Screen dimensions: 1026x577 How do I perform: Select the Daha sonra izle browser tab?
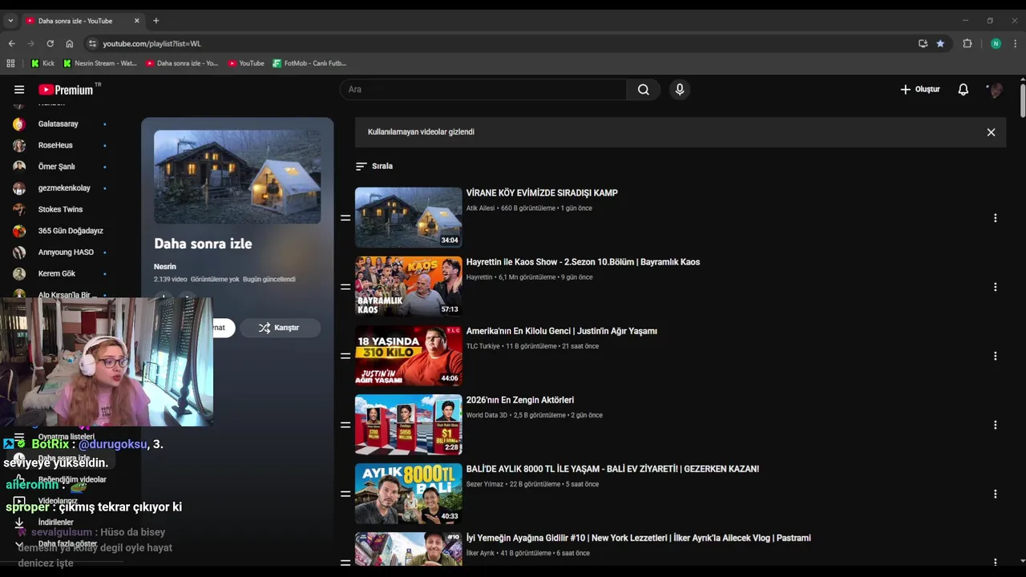coord(75,21)
